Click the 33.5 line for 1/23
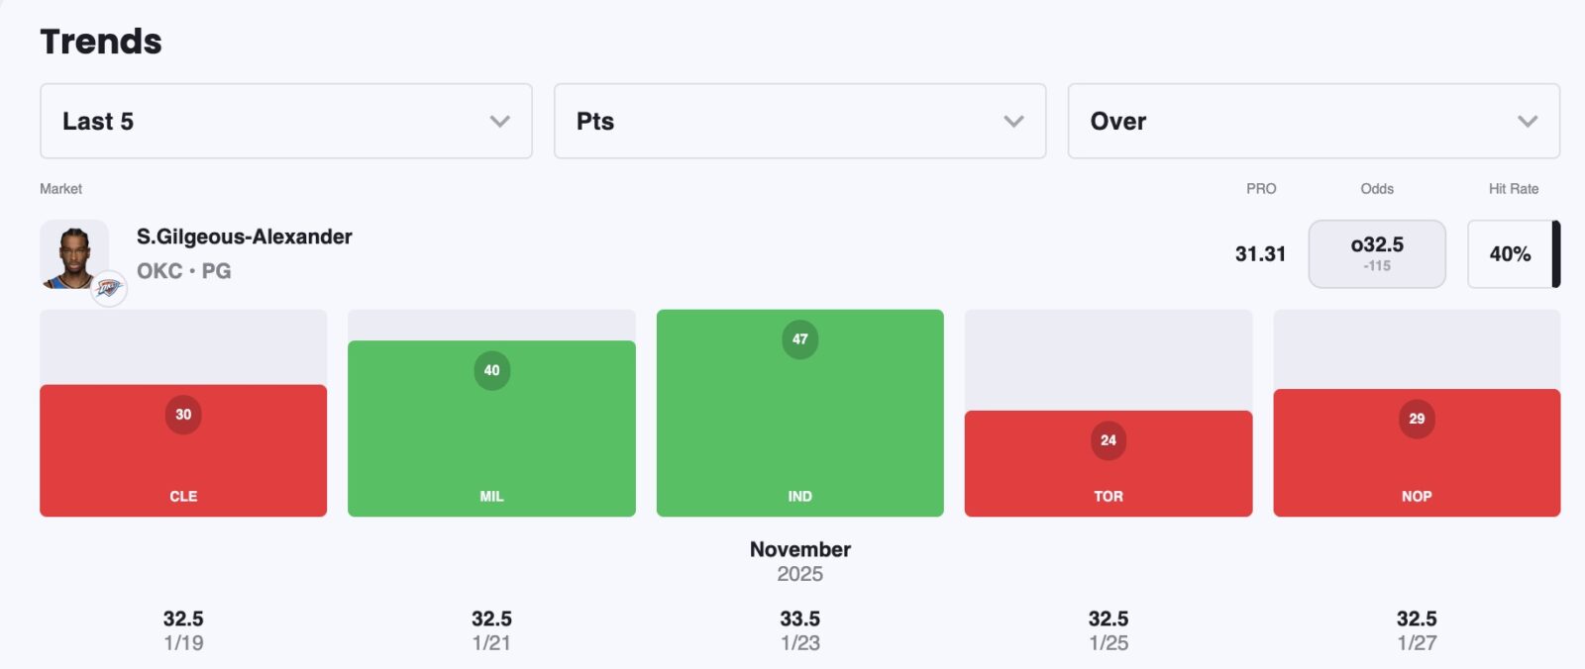 [799, 619]
